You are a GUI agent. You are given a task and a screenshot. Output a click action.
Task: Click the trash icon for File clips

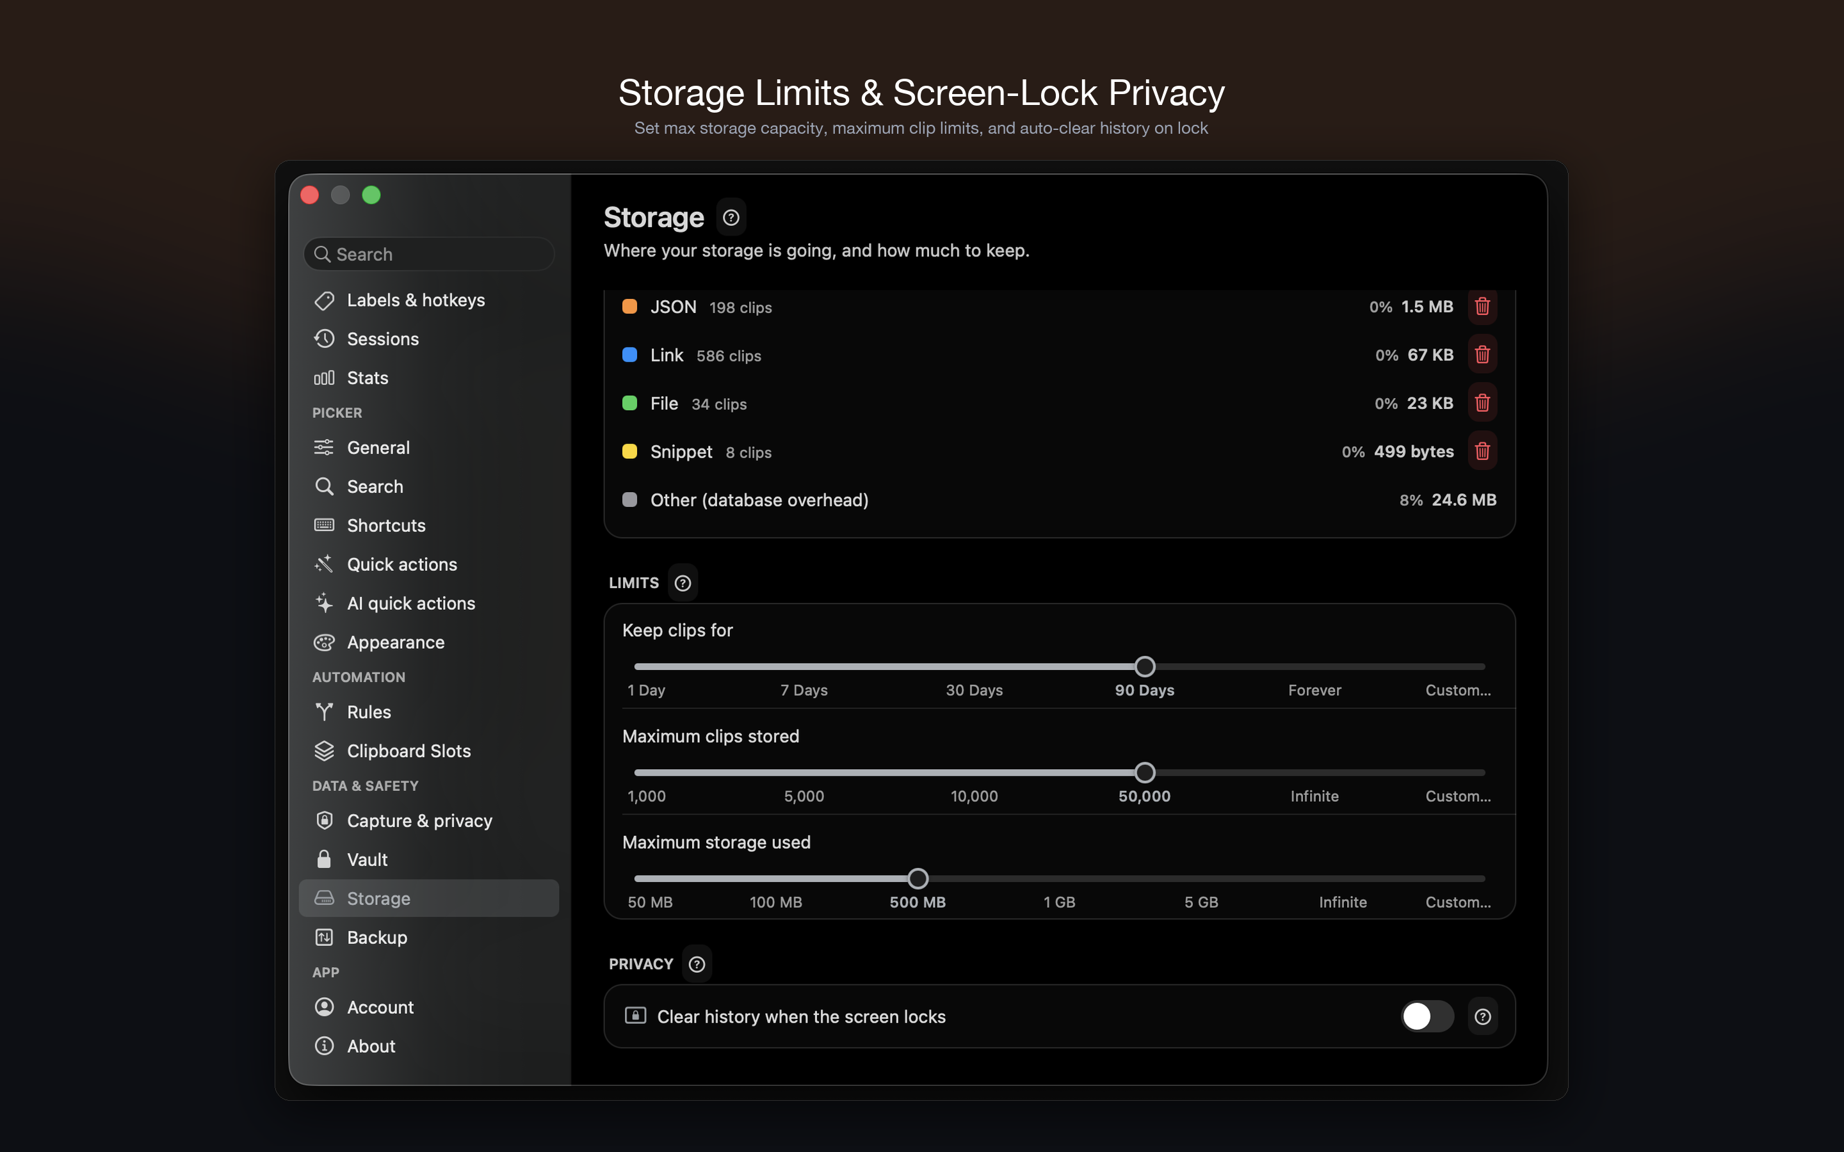click(1482, 403)
